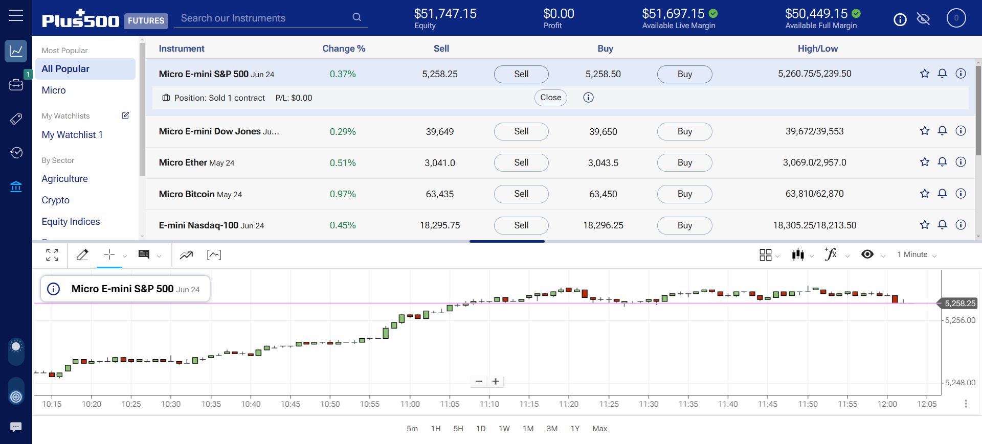
Task: Star the Micro Ether instrument
Action: pyautogui.click(x=925, y=162)
